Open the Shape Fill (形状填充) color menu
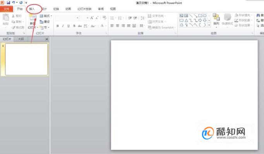Image resolution: width=264 pixels, height=154 pixels. tap(243, 15)
